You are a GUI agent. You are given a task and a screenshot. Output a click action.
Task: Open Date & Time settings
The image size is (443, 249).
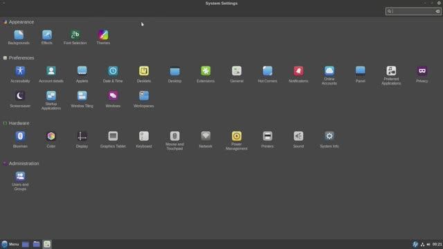(113, 75)
